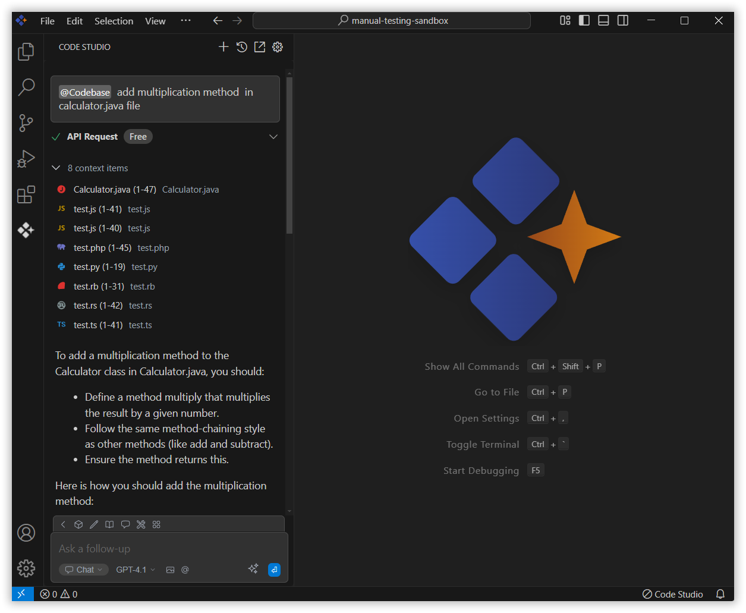Attach an image to the follow-up
This screenshot has height=613, width=746.
[170, 570]
